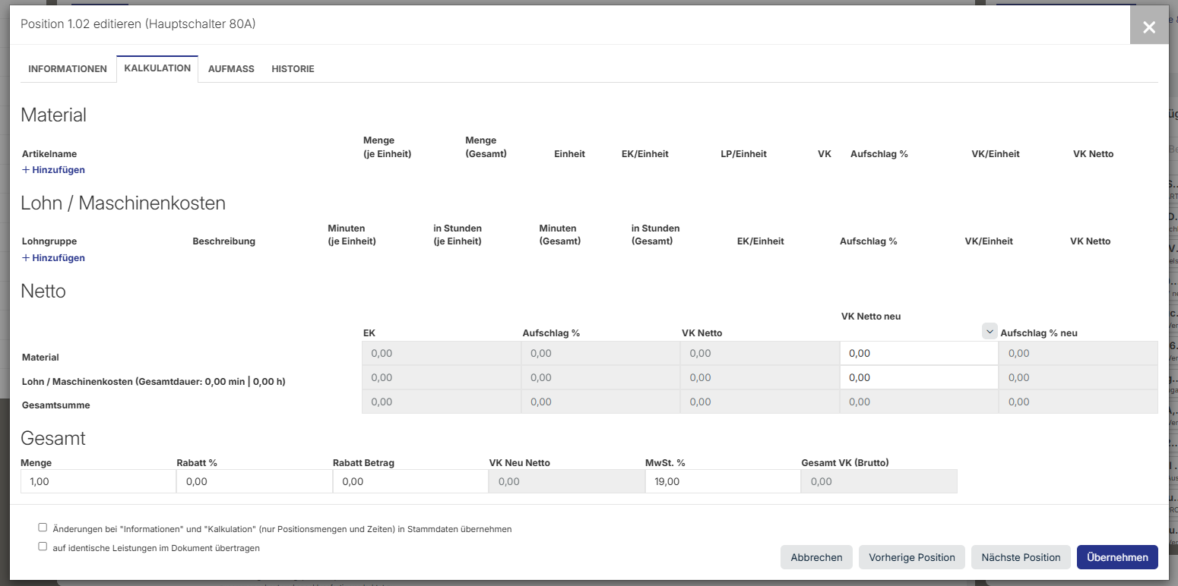This screenshot has height=586, width=1178.
Task: Enable Änderungen in Stammdaten übernehmen checkbox
Action: click(43, 528)
